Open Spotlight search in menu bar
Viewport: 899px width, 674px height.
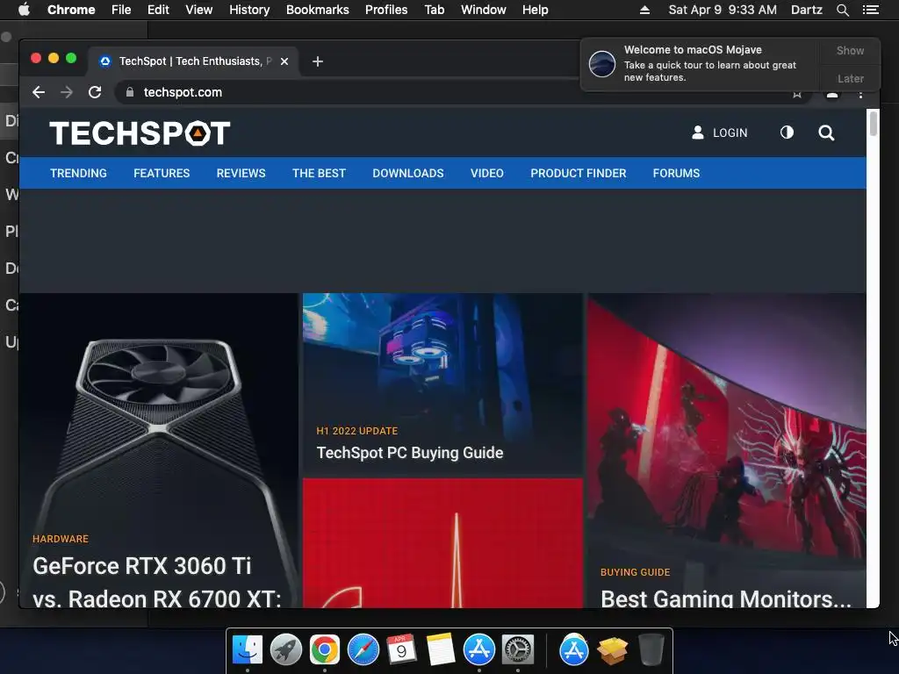842,10
